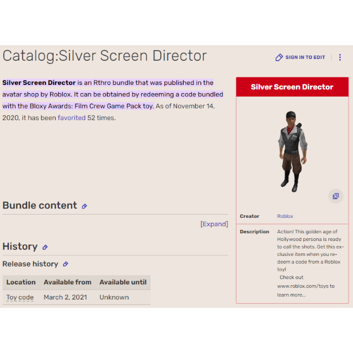Open the Roblox creator link
Viewport: 353px width, 353px height.
coord(285,216)
